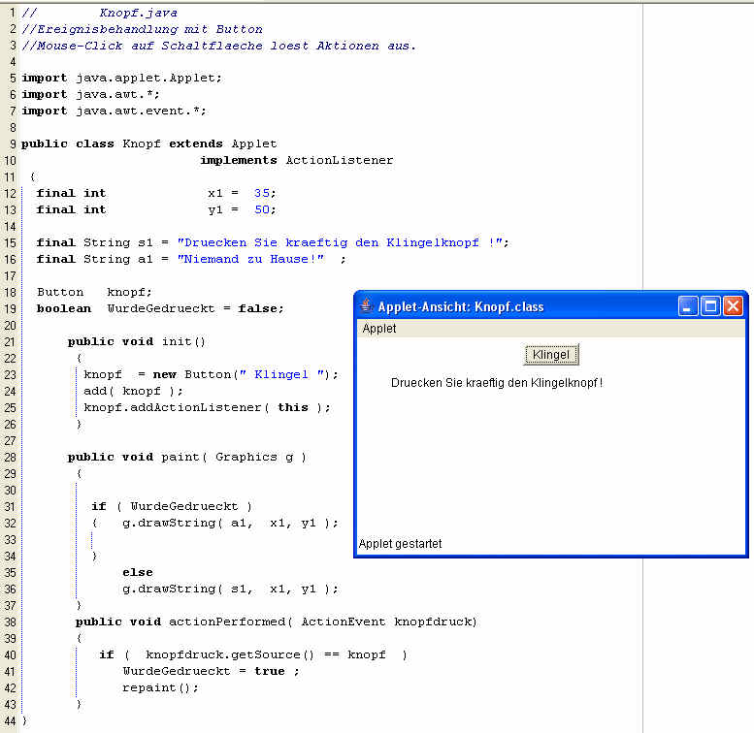Click the Klingel button in the applet
Viewport: 754px width, 733px height.
coord(551,355)
